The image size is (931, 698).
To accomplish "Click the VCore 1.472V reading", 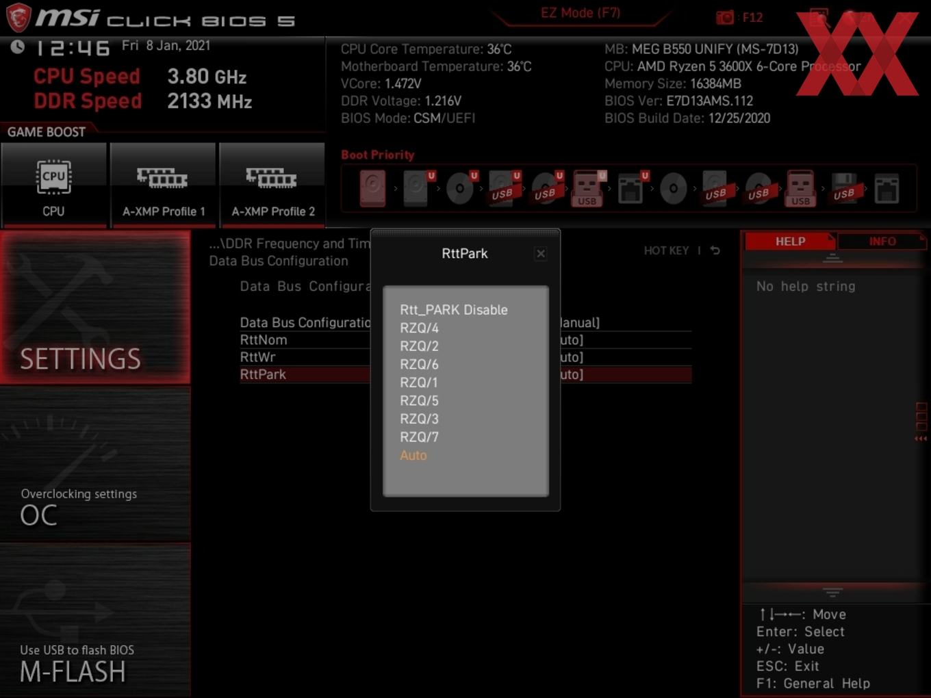I will coord(381,83).
